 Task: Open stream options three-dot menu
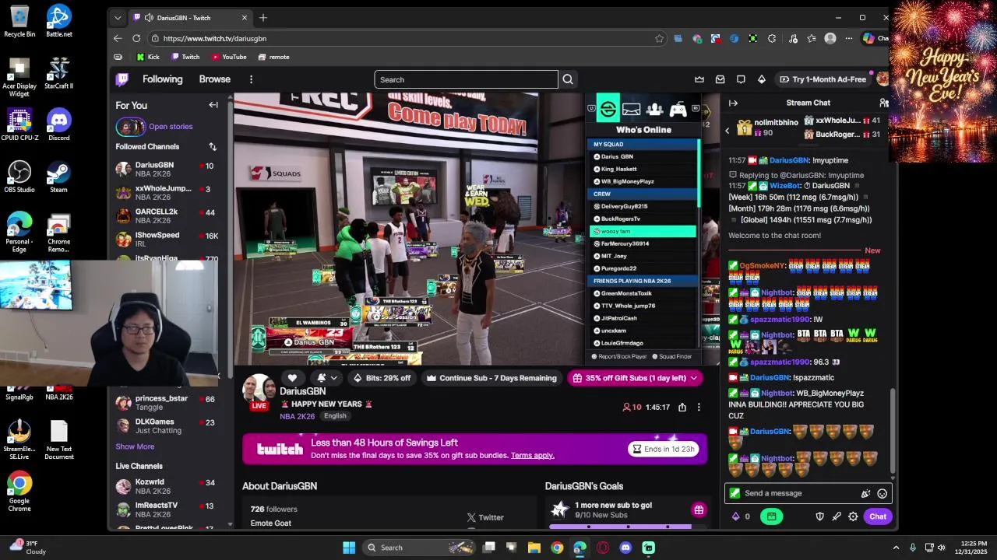(x=699, y=407)
